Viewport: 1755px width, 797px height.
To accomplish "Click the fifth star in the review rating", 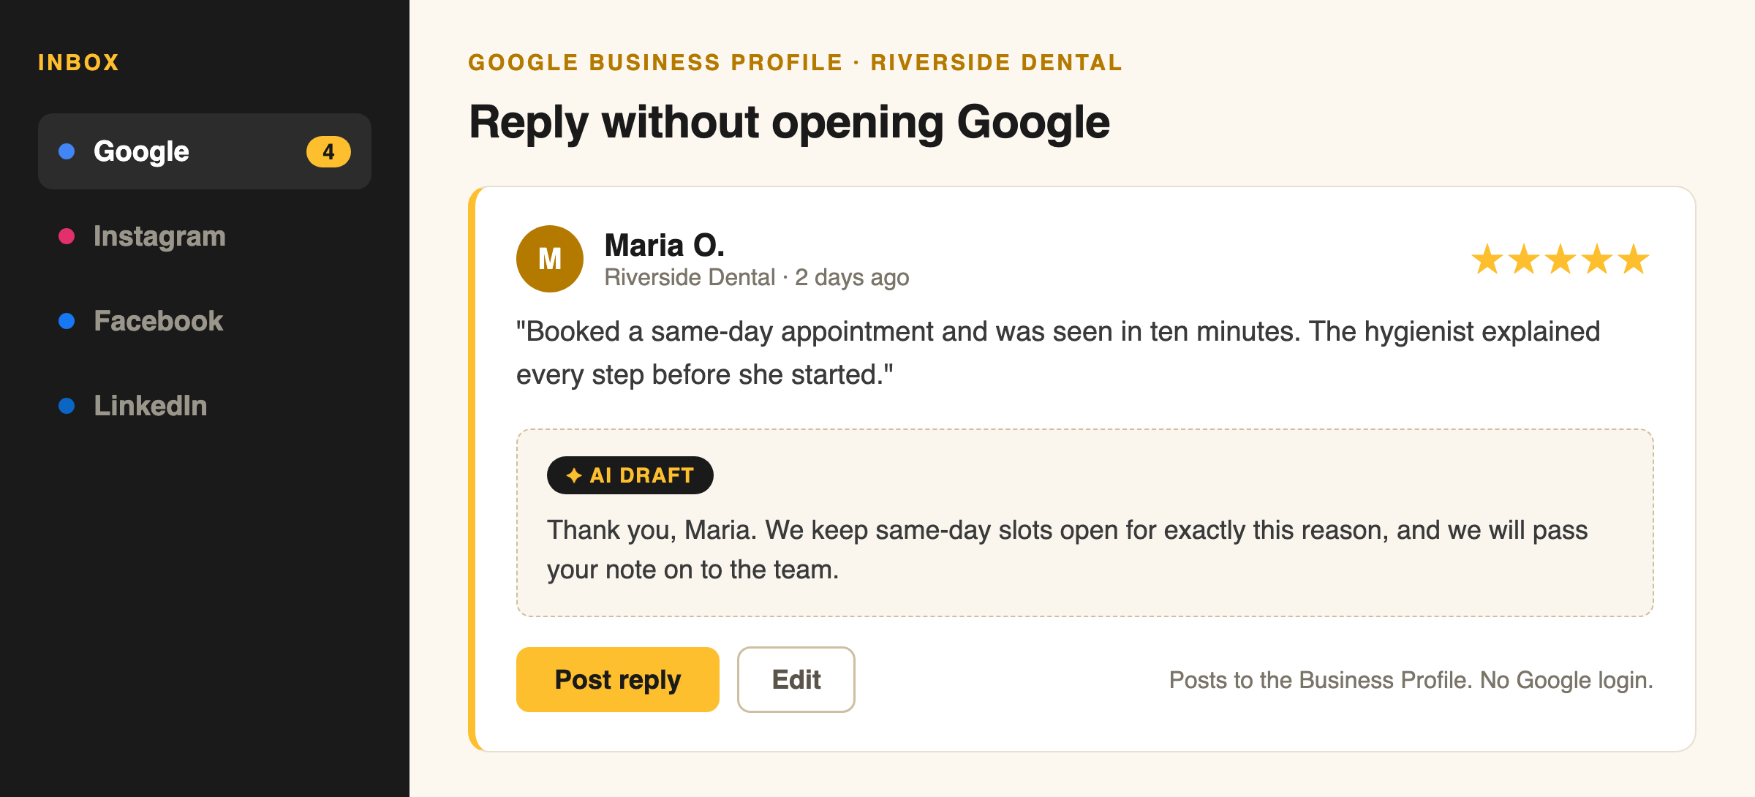I will [x=1634, y=259].
